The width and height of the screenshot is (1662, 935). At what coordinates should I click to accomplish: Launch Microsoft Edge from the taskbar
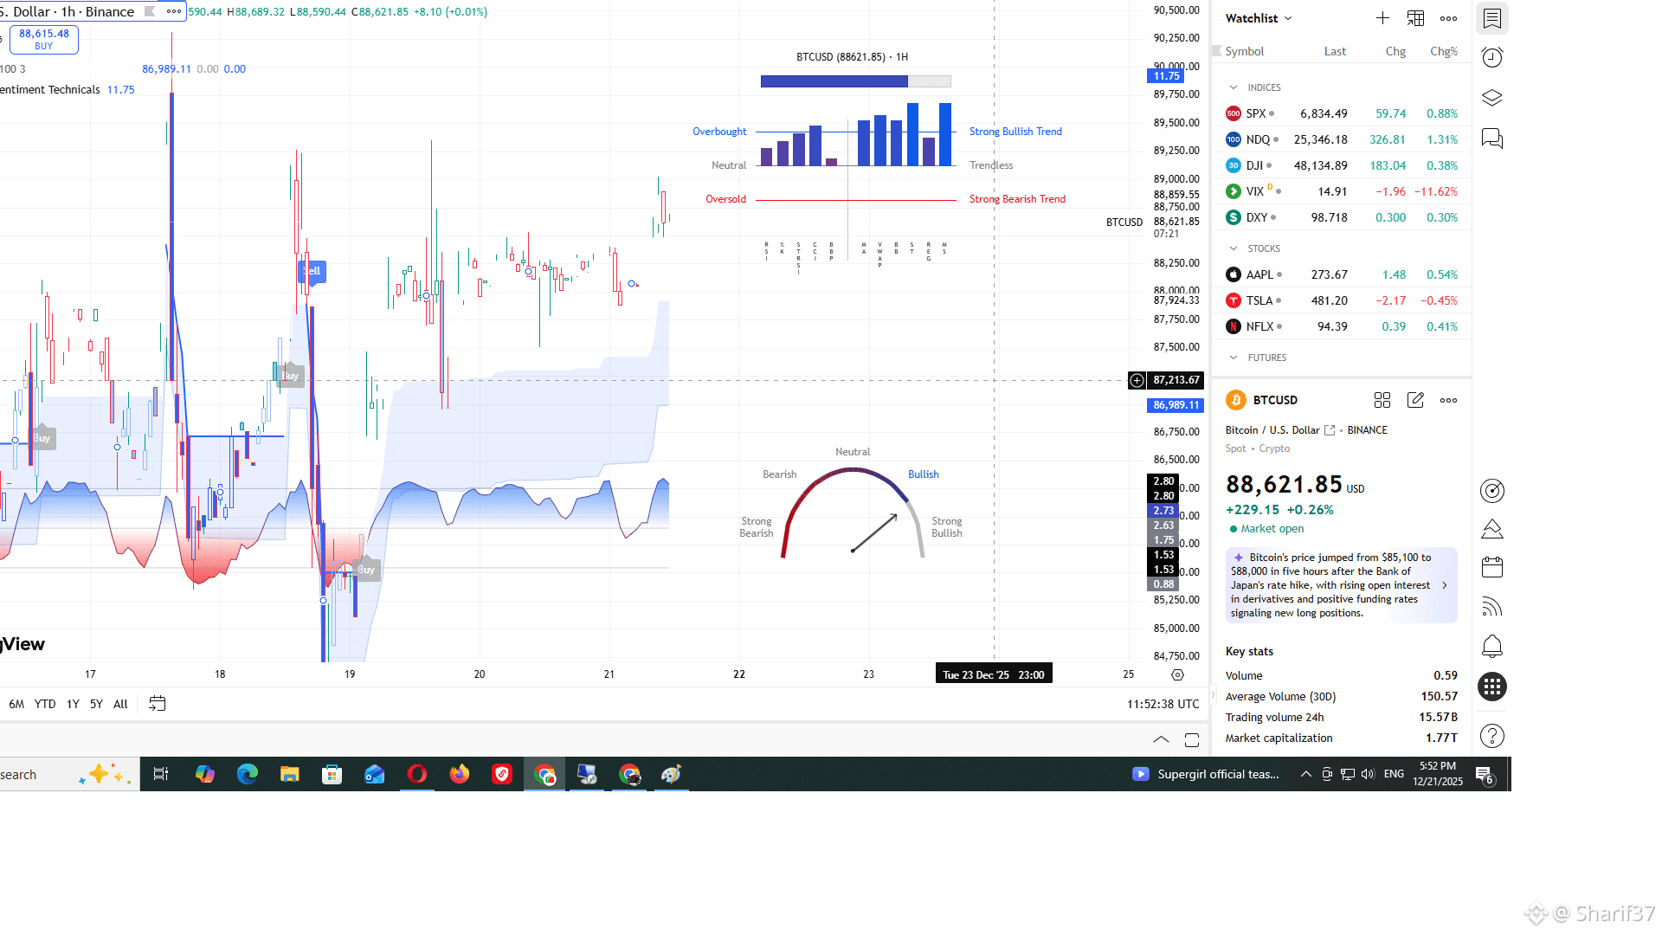[x=247, y=774]
